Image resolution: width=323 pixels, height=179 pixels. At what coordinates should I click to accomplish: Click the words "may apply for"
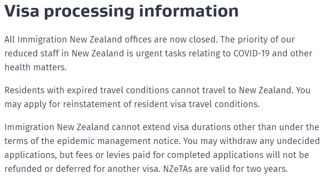point(32,105)
